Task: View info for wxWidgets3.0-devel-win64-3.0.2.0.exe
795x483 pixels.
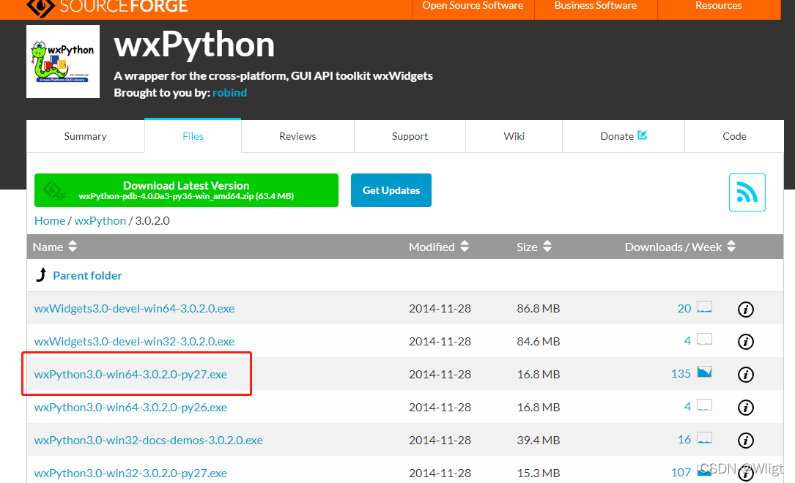Action: [745, 309]
